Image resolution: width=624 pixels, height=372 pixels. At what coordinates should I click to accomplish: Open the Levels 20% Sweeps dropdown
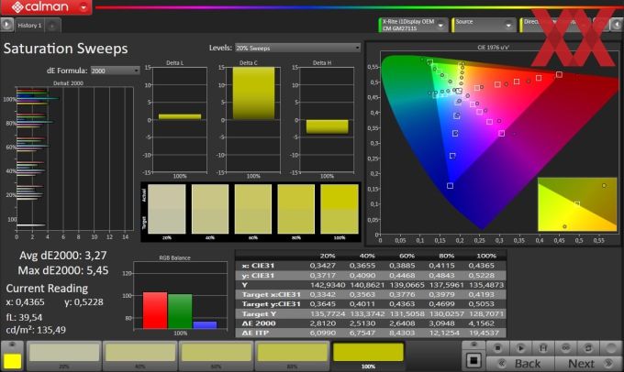click(x=297, y=48)
